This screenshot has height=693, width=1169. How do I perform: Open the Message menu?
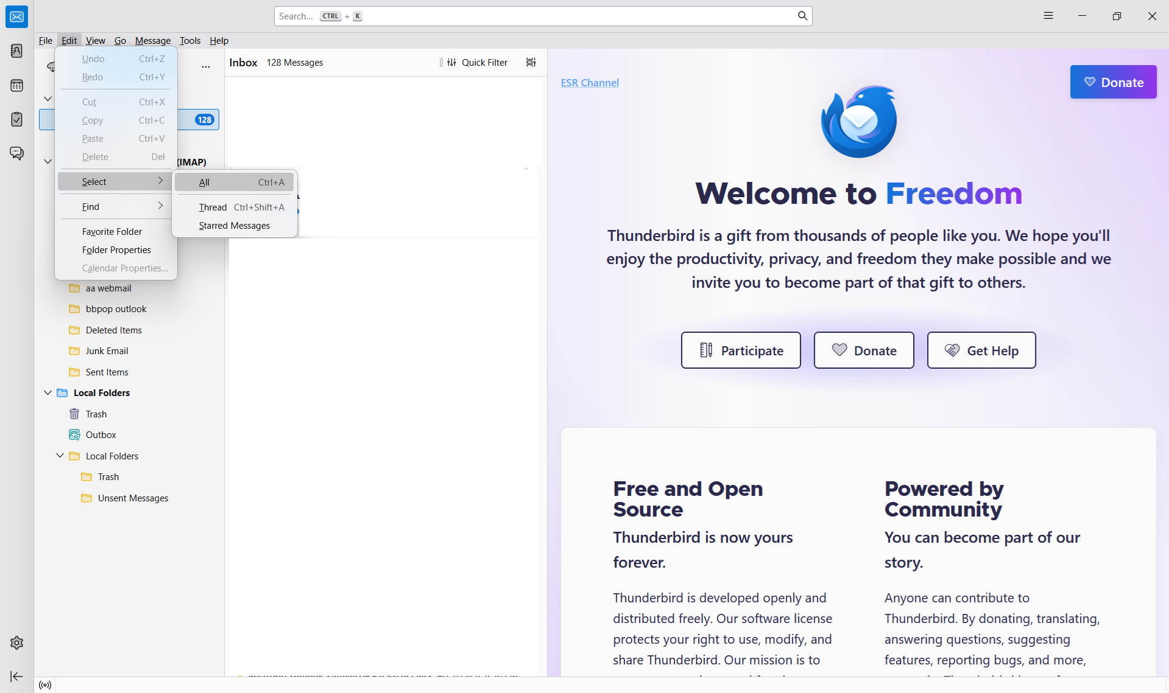click(x=153, y=41)
